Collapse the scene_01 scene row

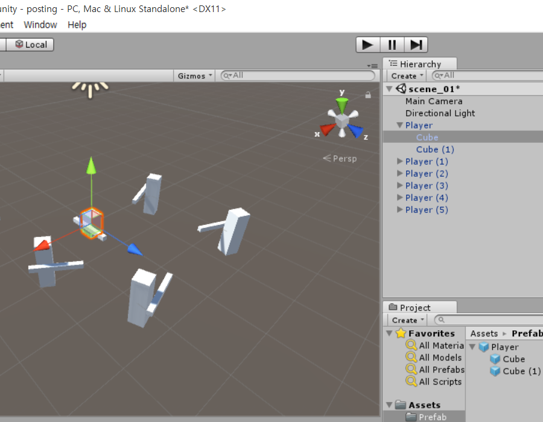pos(389,89)
